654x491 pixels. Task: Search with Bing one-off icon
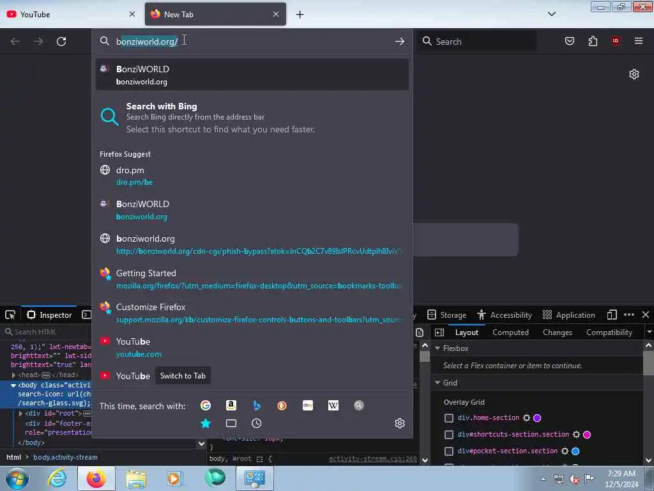(x=257, y=405)
